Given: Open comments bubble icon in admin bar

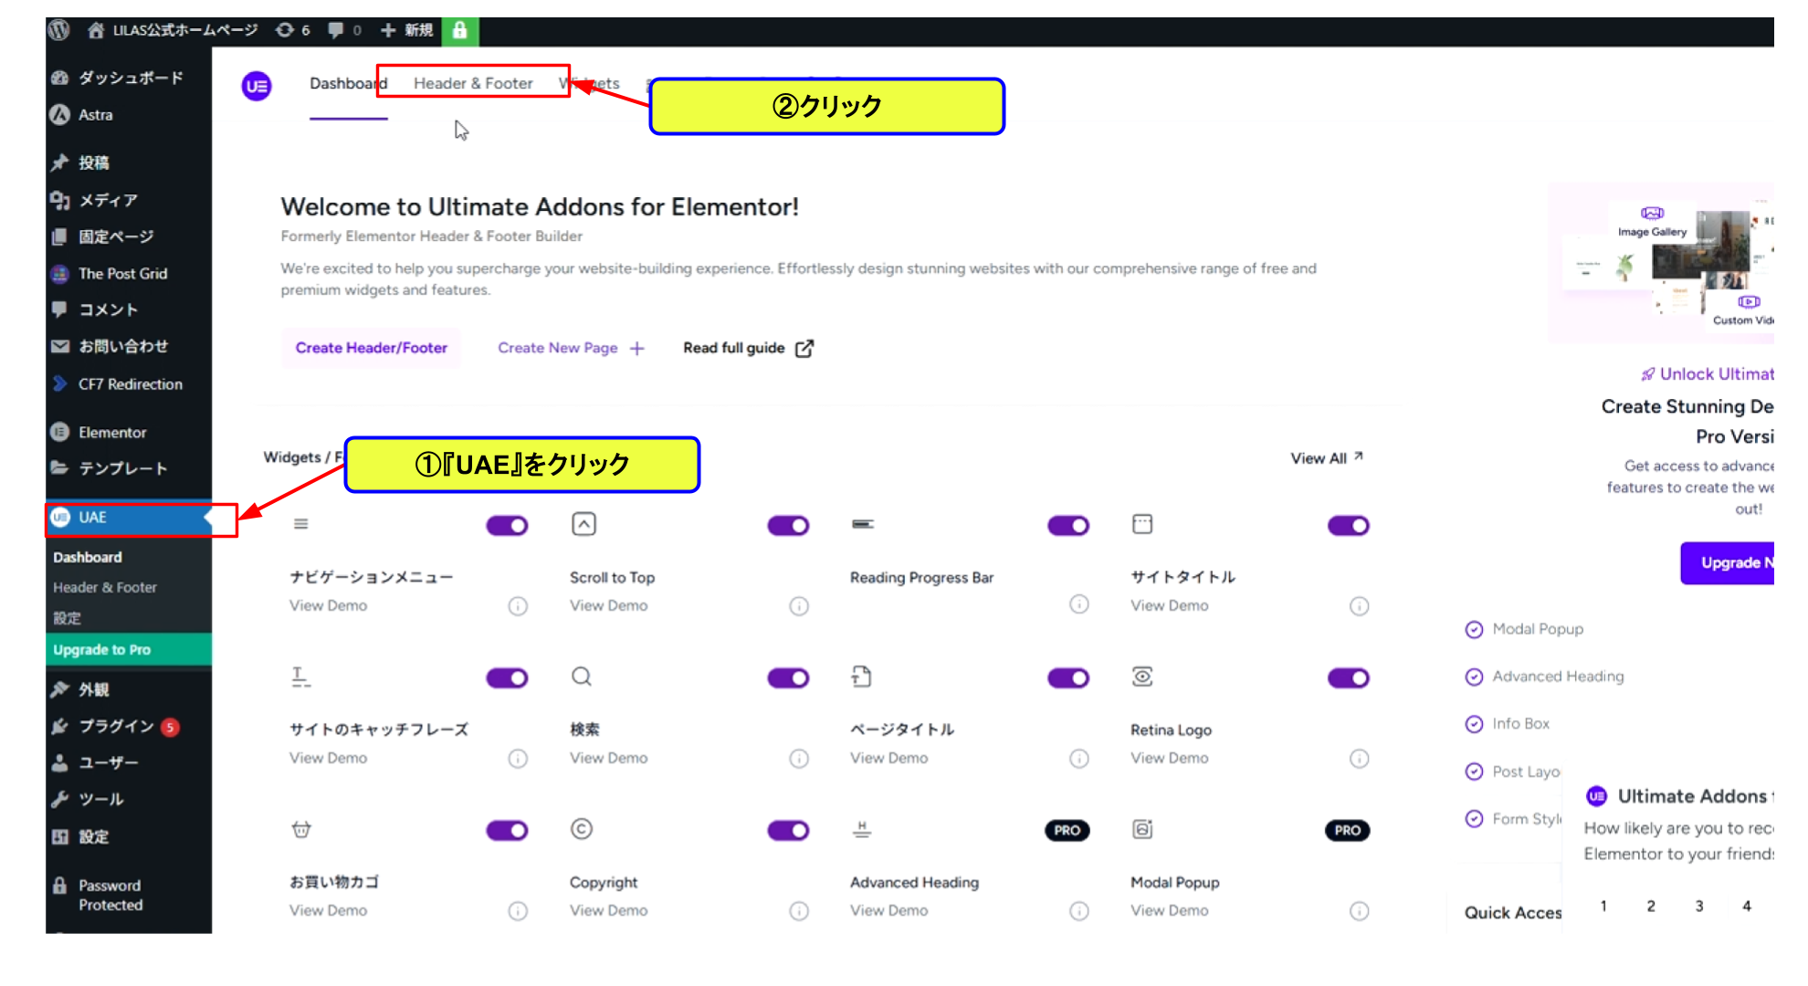Looking at the screenshot, I should [344, 30].
